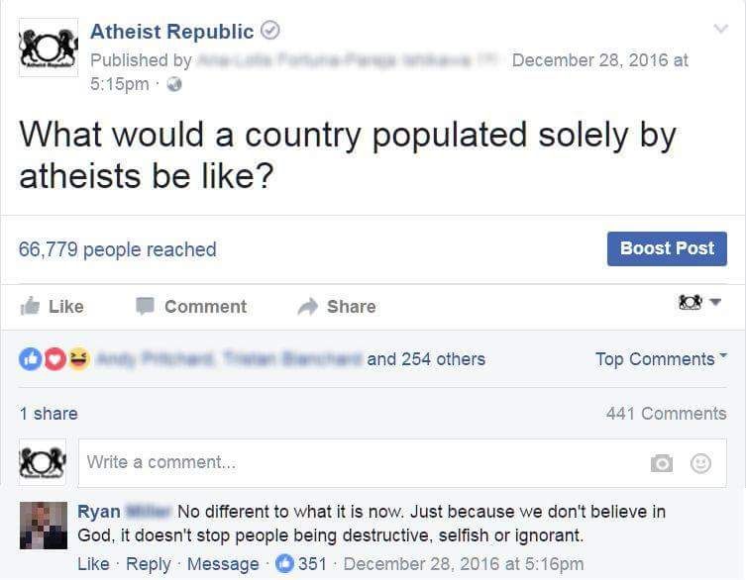Click the verified checkmark badge

coord(268,32)
